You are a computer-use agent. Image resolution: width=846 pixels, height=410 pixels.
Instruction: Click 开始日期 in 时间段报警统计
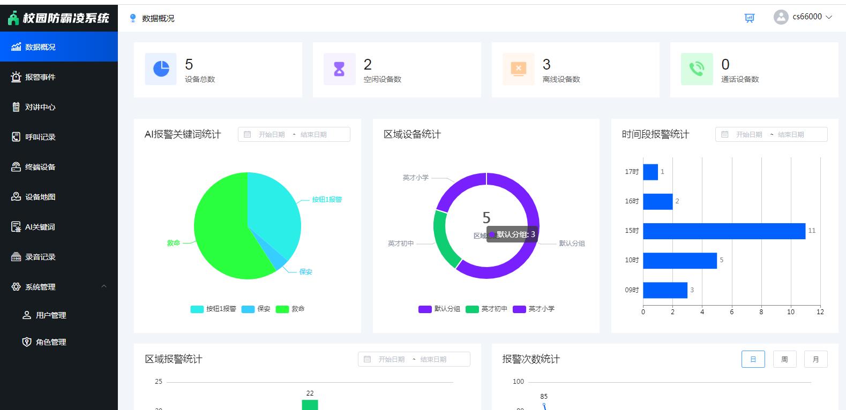tap(749, 135)
